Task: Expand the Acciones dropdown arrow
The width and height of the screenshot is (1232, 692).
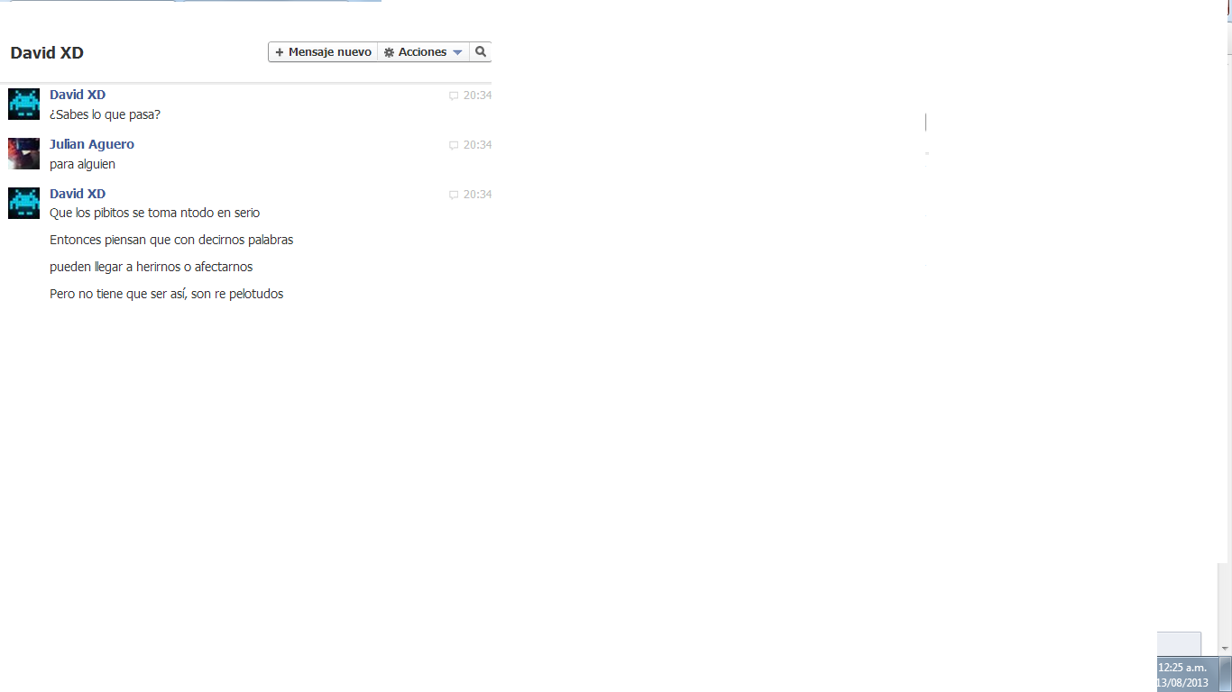Action: (x=457, y=52)
